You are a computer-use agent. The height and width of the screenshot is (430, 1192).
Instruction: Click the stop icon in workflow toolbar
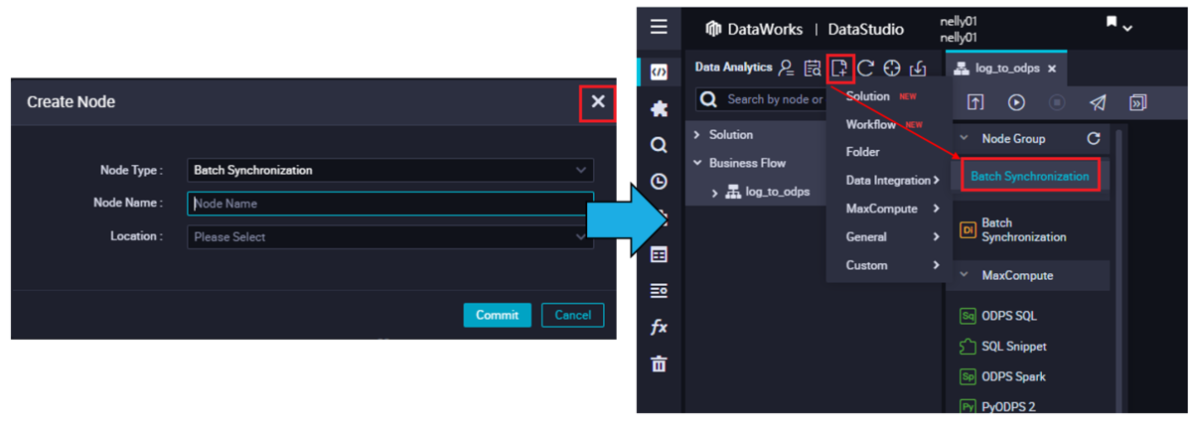pyautogui.click(x=1057, y=102)
